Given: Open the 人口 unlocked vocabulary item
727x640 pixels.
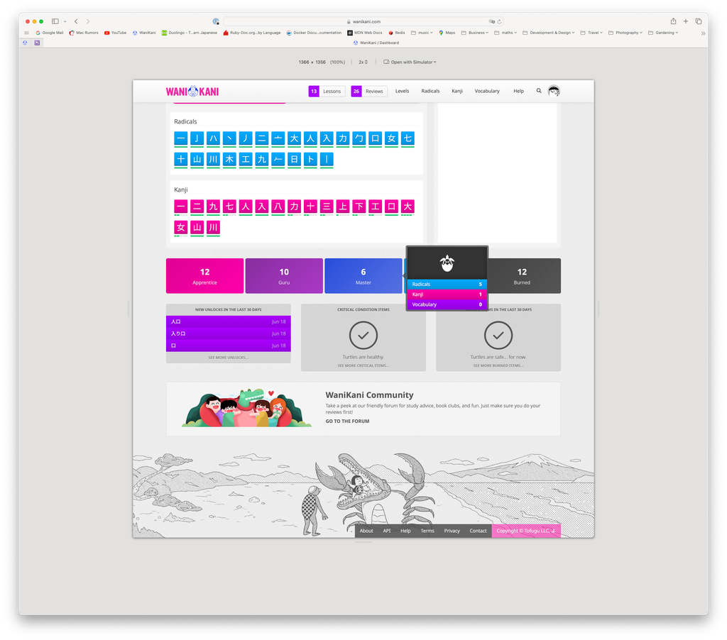Looking at the screenshot, I should coord(228,321).
